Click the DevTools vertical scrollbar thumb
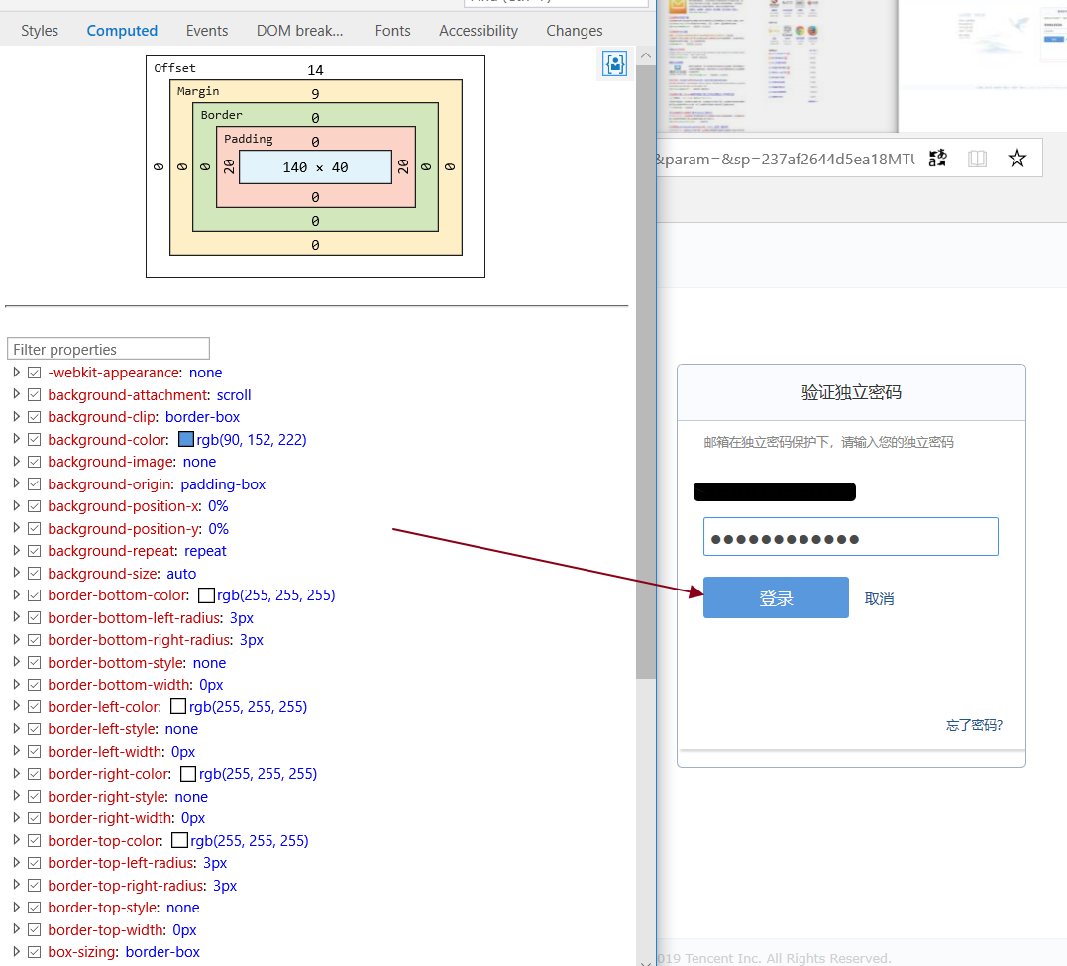This screenshot has height=966, width=1067. pos(645,372)
